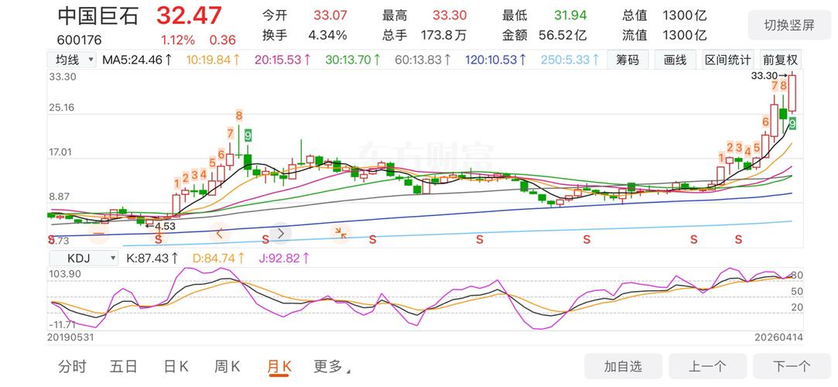This screenshot has width=838, height=387.
Task: Click the 最低 value 31.94
Action: (x=569, y=15)
